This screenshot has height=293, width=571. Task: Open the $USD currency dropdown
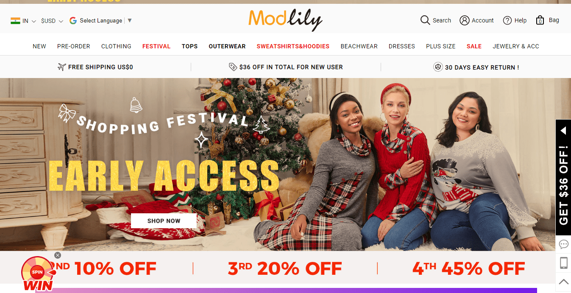(52, 21)
